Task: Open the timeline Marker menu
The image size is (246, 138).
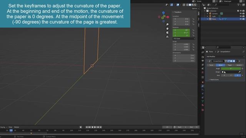Action: 17,127
